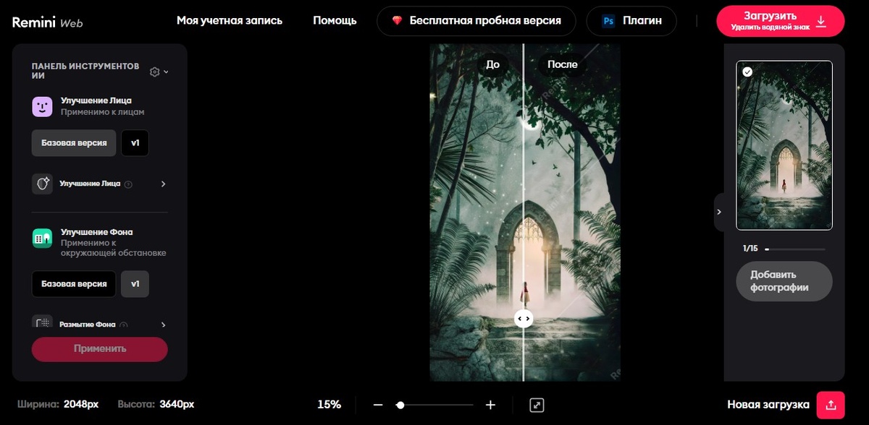The height and width of the screenshot is (425, 869).
Task: Select the forest gate photo thumbnail
Action: pyautogui.click(x=784, y=145)
